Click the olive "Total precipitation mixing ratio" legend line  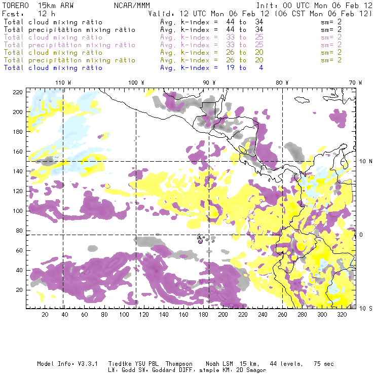(69, 60)
